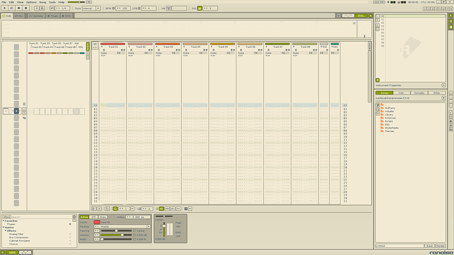Open the Help menu
The height and width of the screenshot is (255, 454).
[x=61, y=2]
